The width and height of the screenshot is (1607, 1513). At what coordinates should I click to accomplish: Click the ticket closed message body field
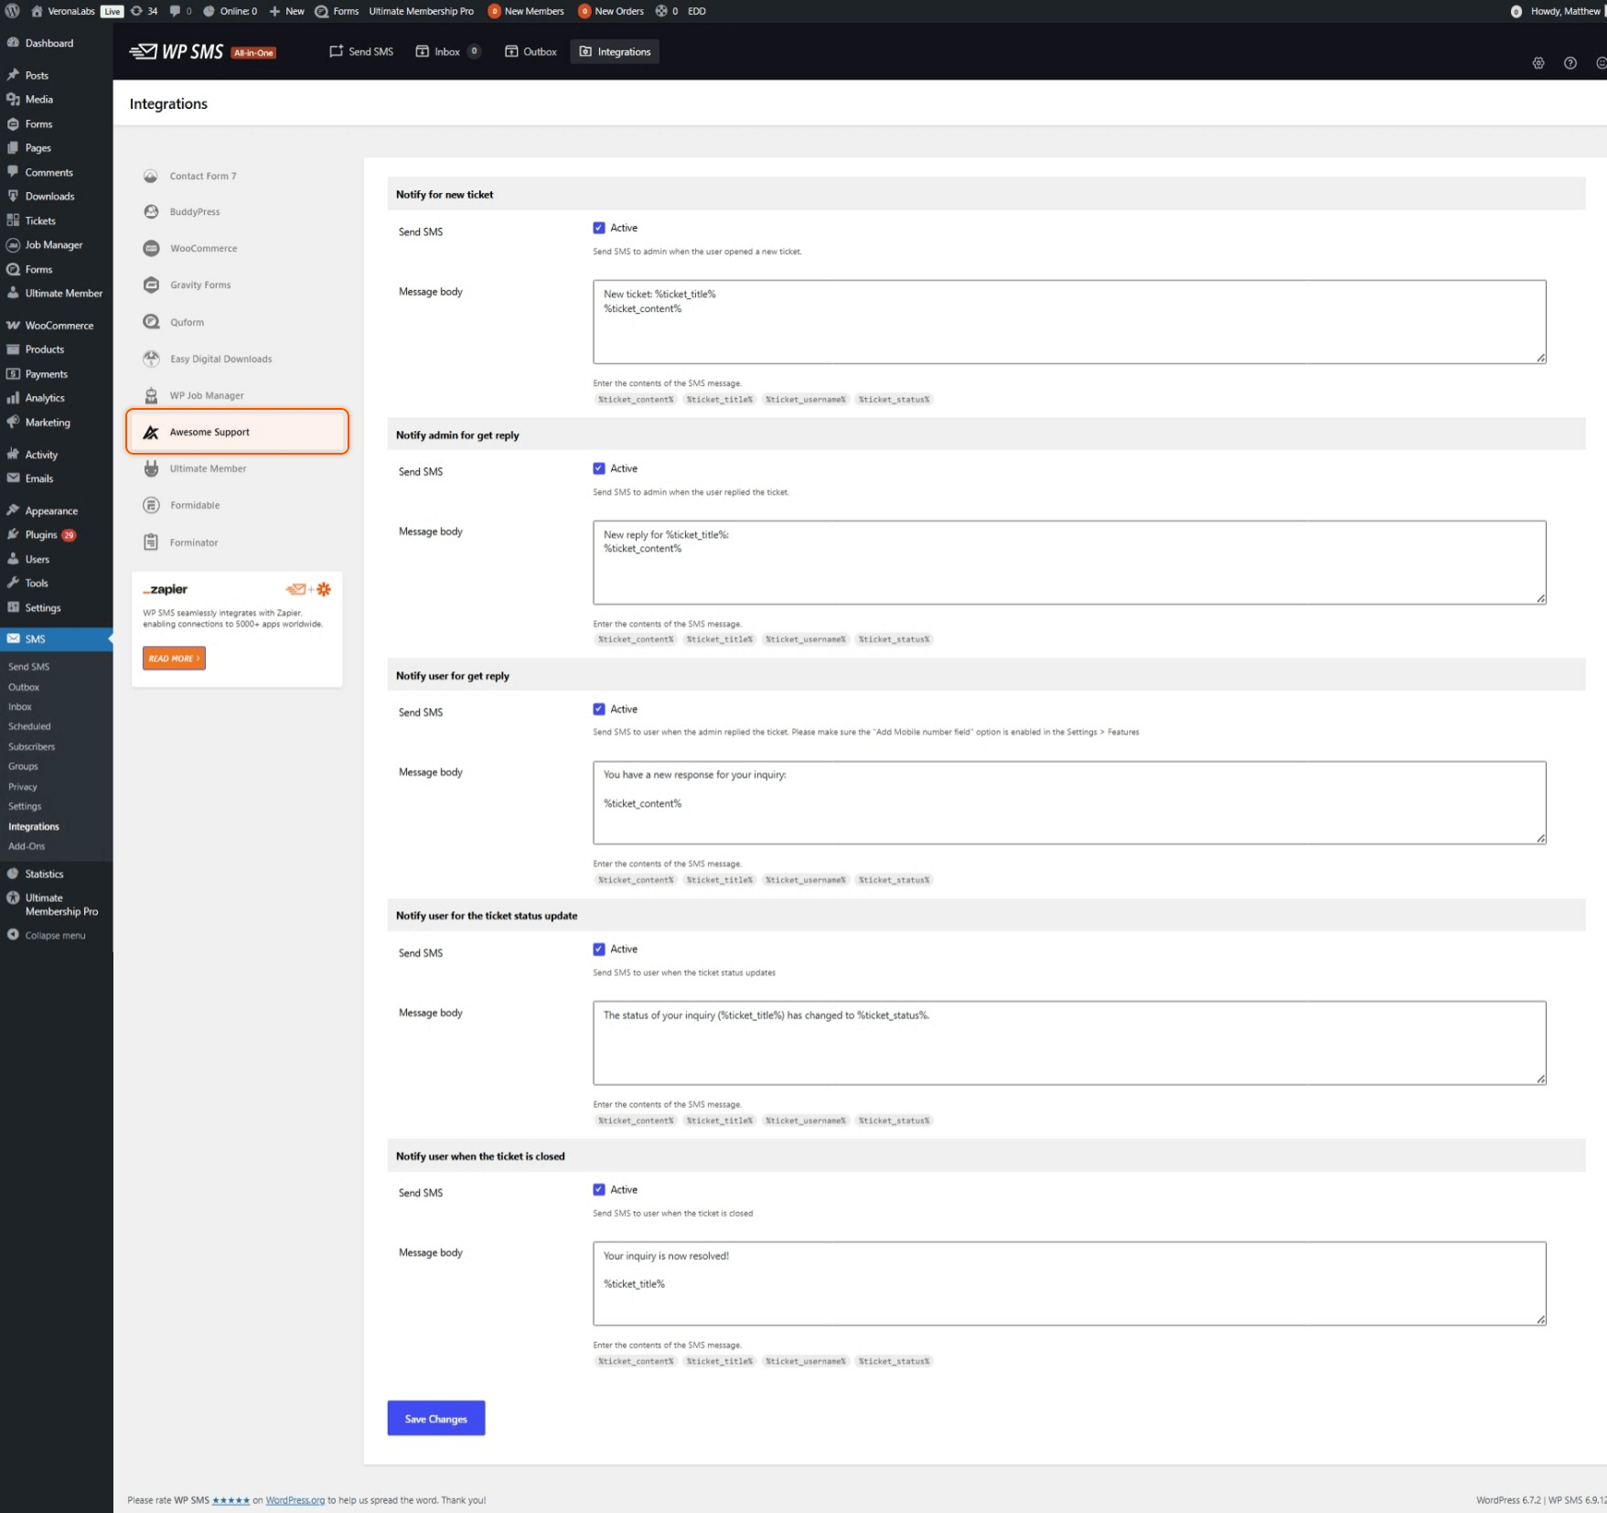(1069, 1283)
